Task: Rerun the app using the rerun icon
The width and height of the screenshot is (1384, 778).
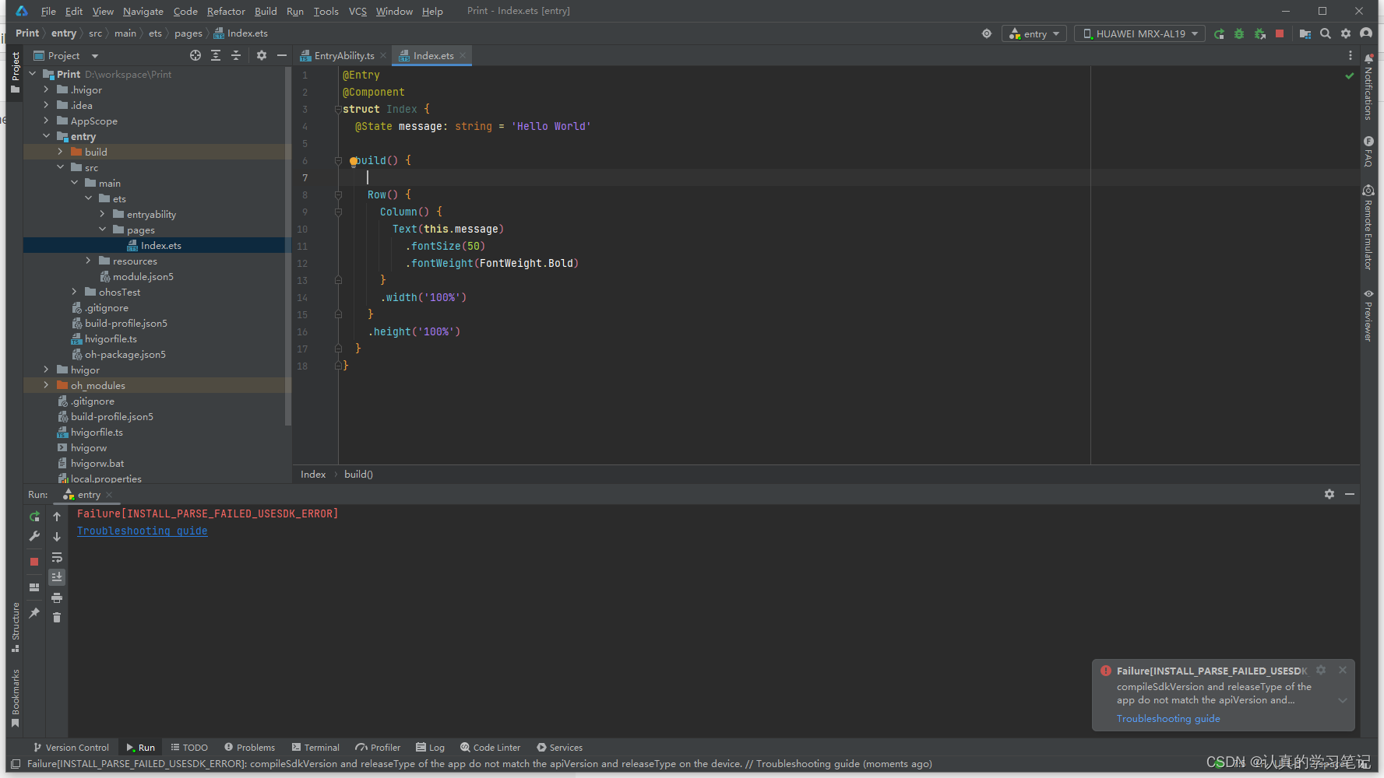Action: [x=33, y=516]
